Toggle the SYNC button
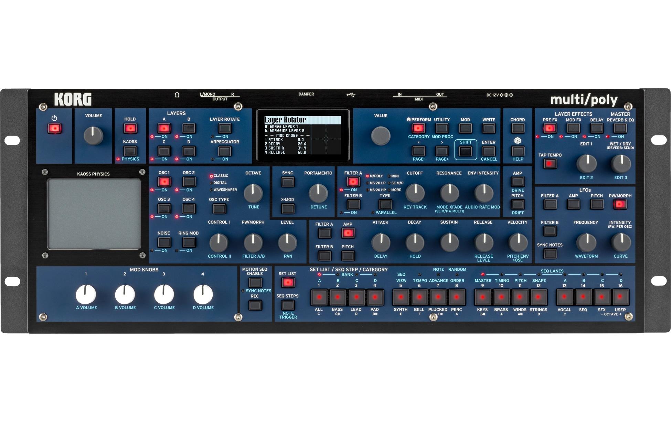 click(288, 182)
